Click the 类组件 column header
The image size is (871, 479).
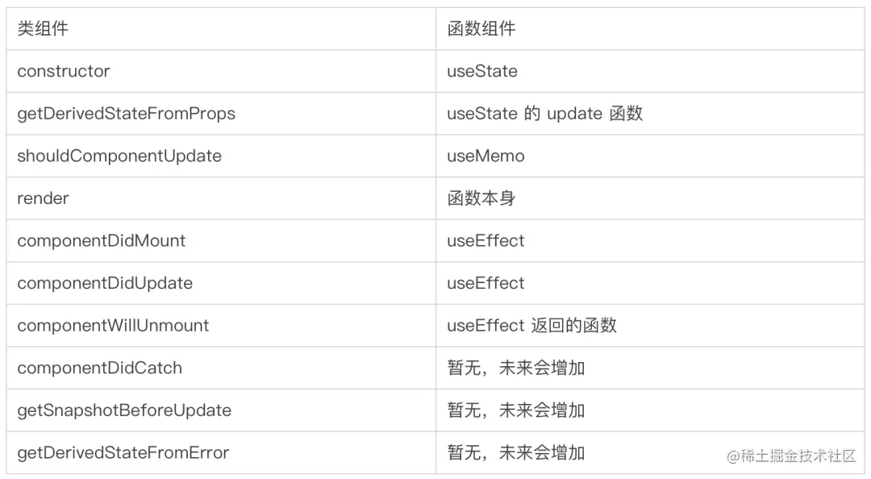click(x=44, y=29)
